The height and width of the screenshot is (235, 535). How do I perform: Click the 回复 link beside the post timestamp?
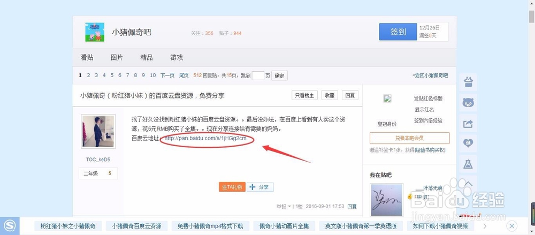(352, 206)
